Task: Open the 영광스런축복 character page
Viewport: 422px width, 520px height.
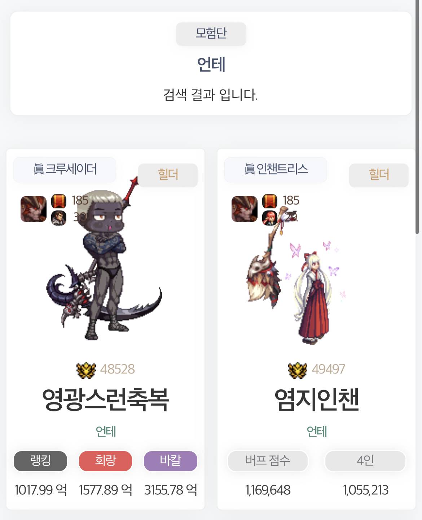Action: pos(106,400)
